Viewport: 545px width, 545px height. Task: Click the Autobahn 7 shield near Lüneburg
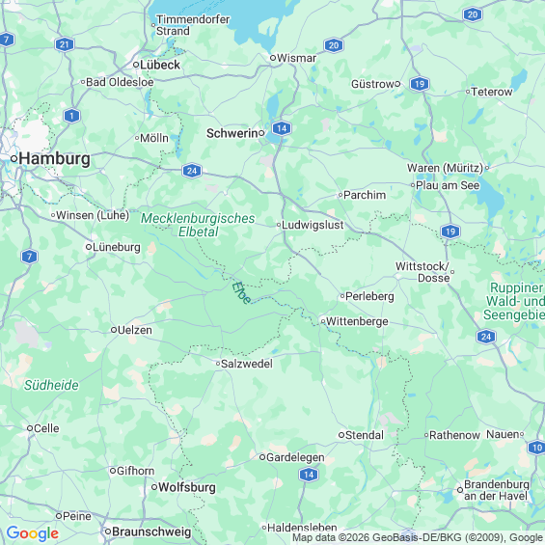[29, 257]
